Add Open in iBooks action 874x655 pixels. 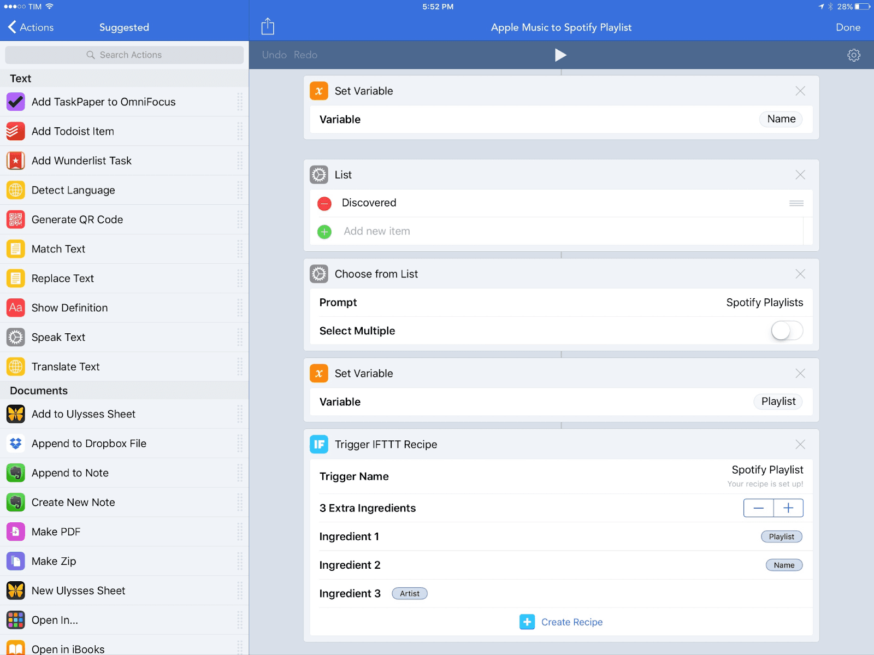click(x=125, y=646)
